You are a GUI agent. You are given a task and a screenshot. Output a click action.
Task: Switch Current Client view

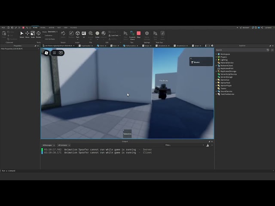[132, 35]
